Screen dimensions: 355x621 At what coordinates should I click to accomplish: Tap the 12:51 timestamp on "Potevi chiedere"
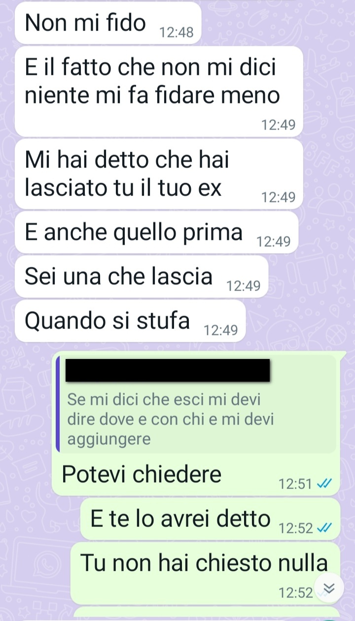[x=295, y=485]
